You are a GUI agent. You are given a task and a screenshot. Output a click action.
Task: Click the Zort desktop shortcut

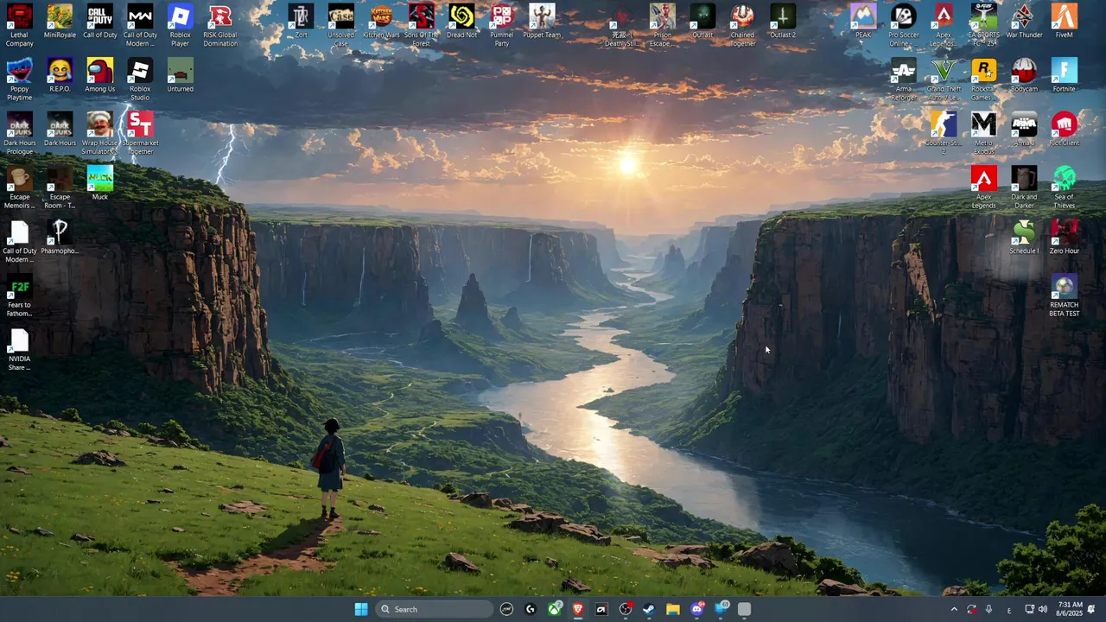coord(301,22)
